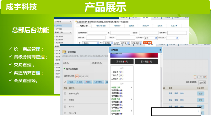Click the gradient banner in 分销信息 popup
This screenshot has height=118, width=211.
click(134, 55)
